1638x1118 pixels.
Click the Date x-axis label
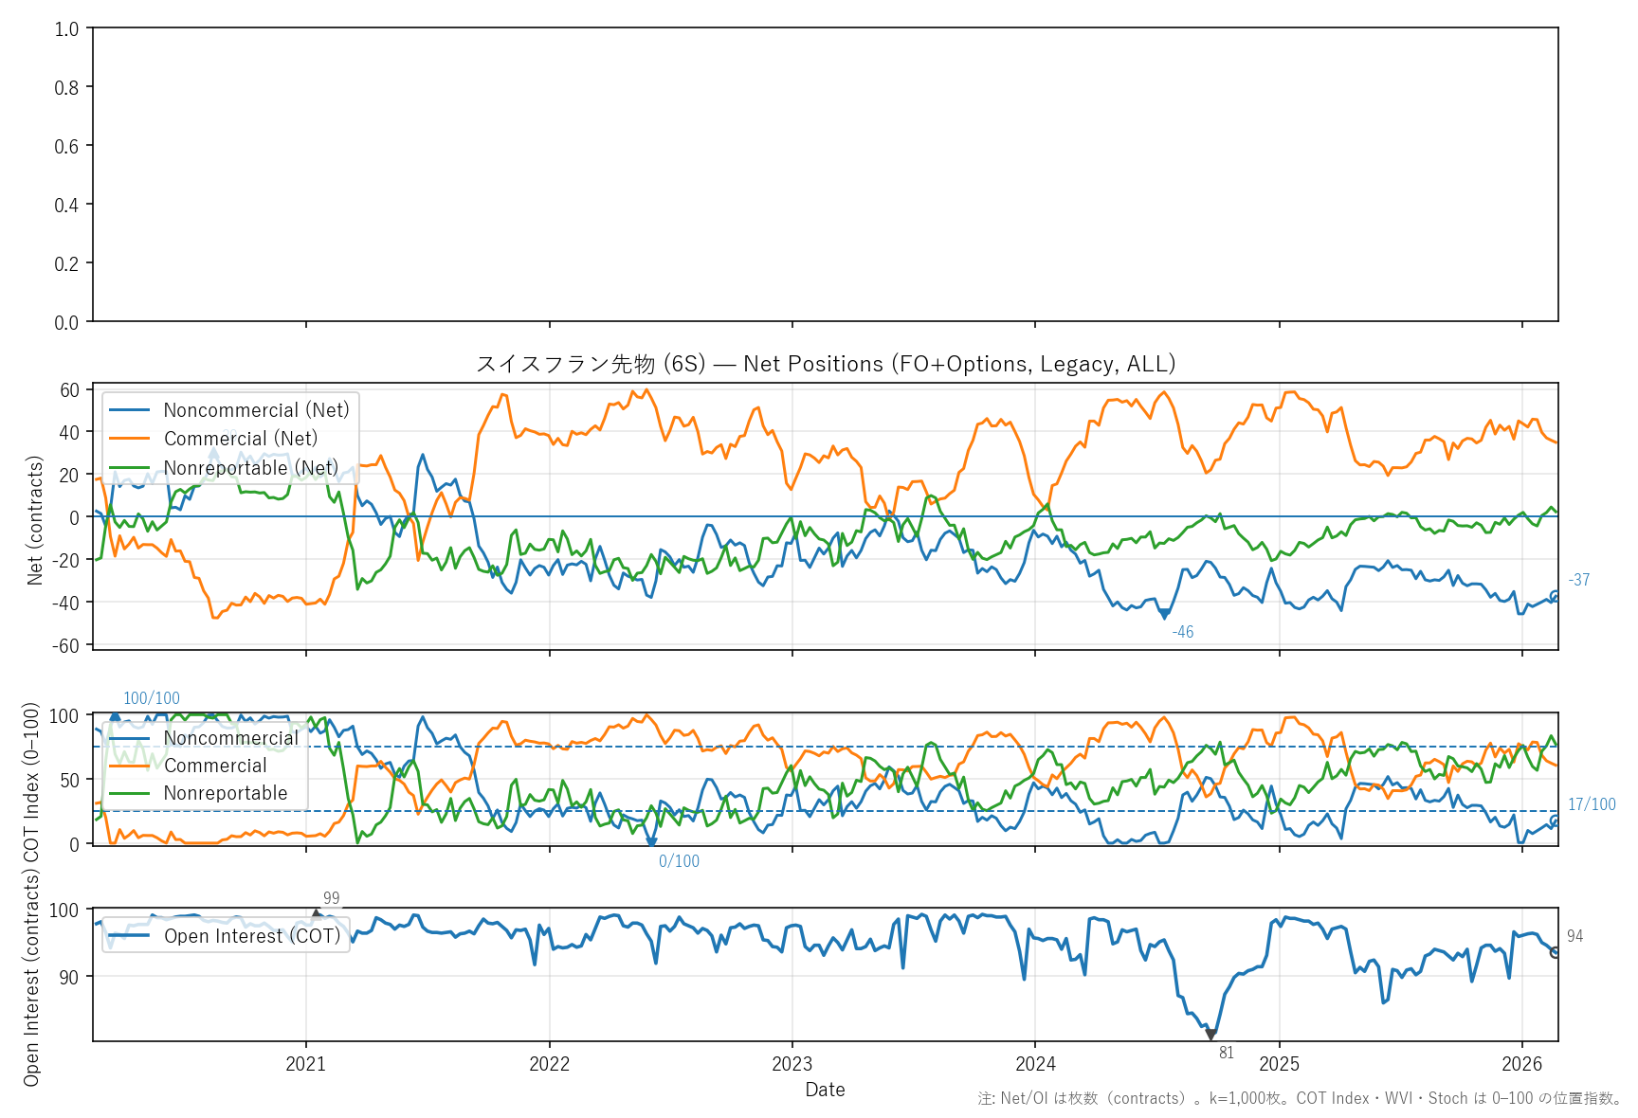click(825, 1090)
